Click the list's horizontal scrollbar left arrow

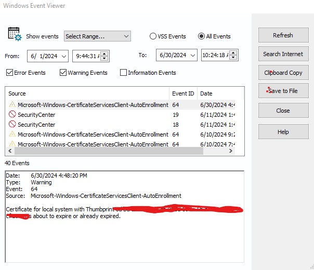pyautogui.click(x=9, y=151)
